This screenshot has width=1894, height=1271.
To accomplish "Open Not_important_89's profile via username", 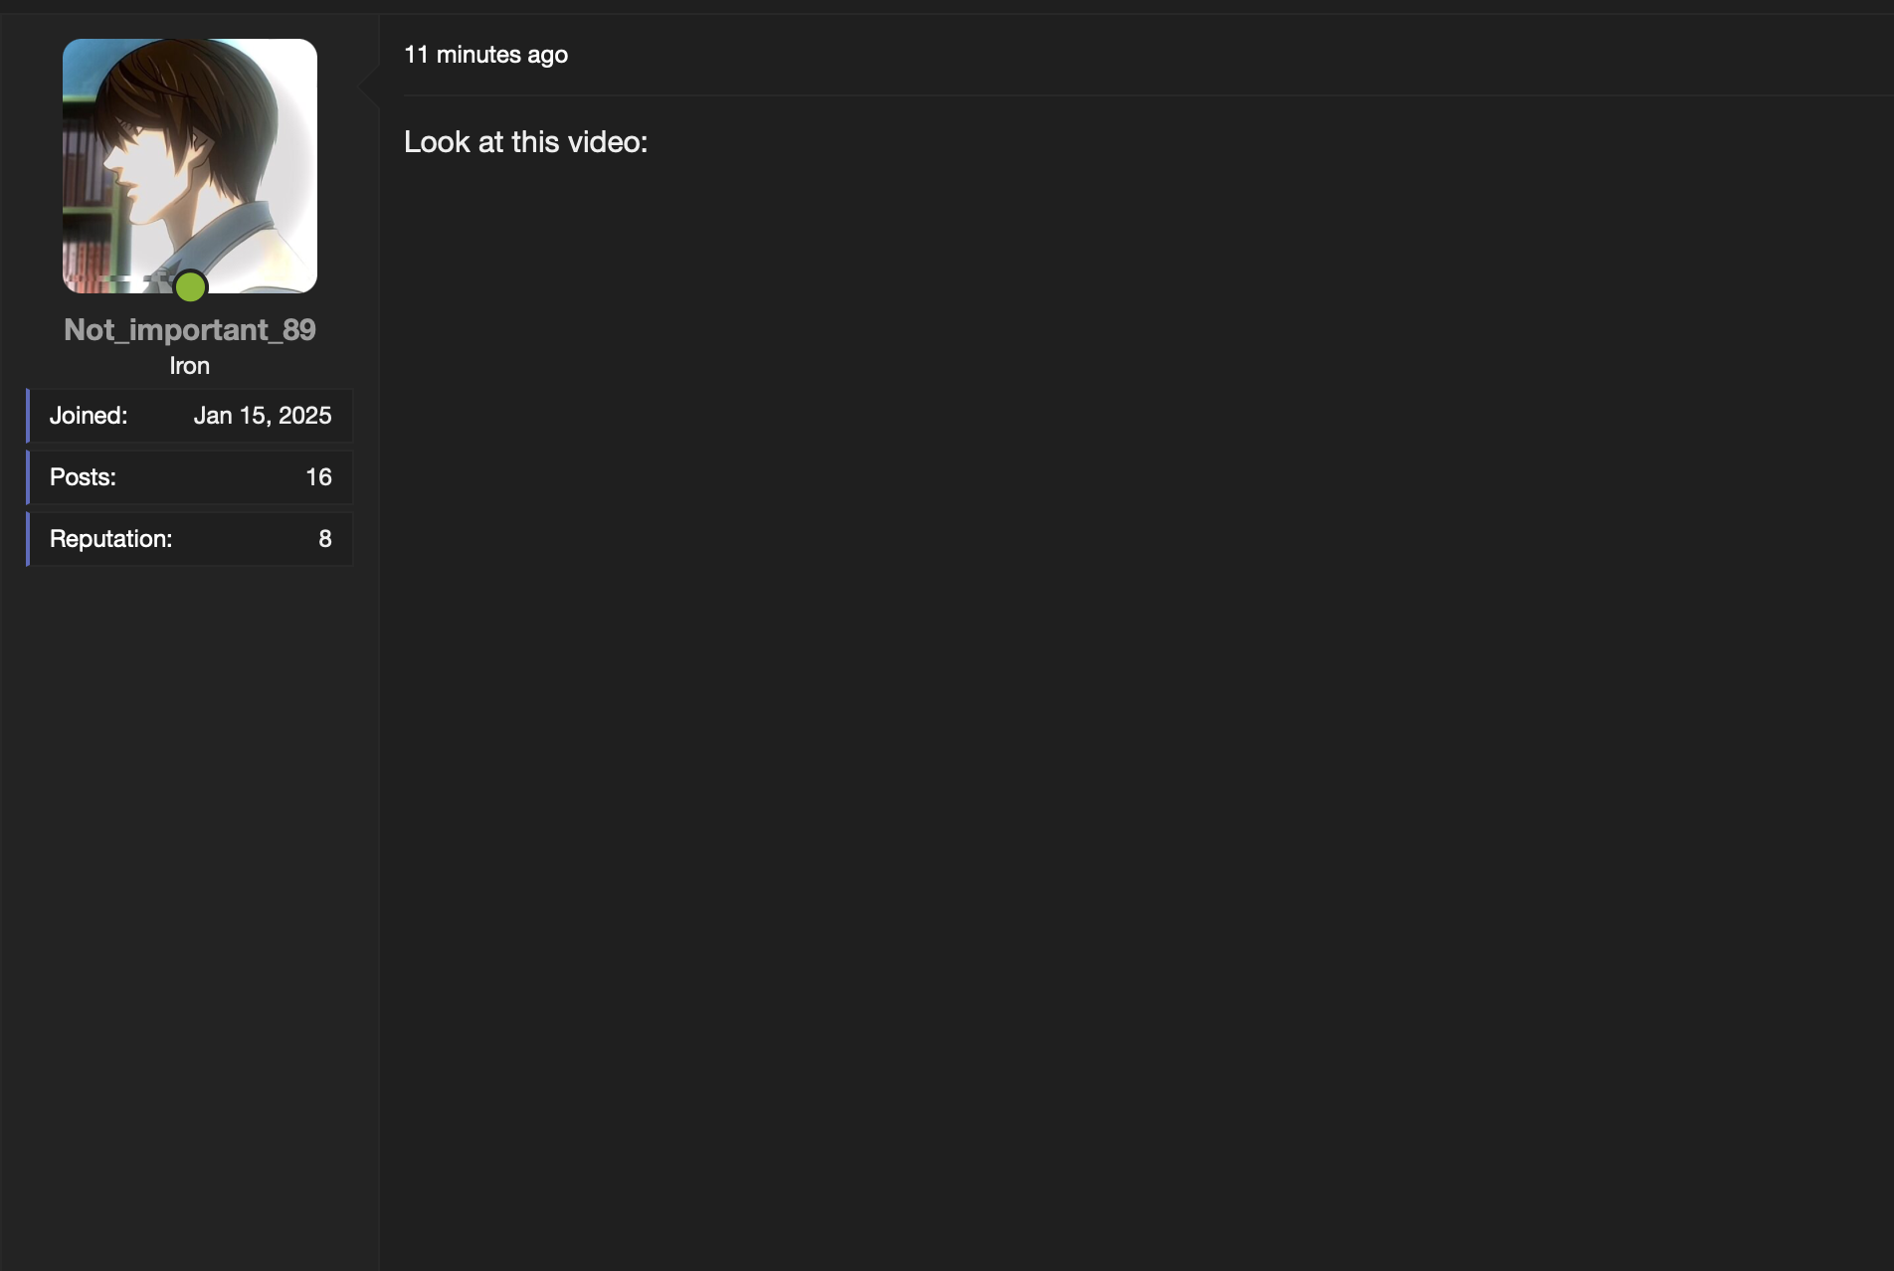I will (x=189, y=330).
